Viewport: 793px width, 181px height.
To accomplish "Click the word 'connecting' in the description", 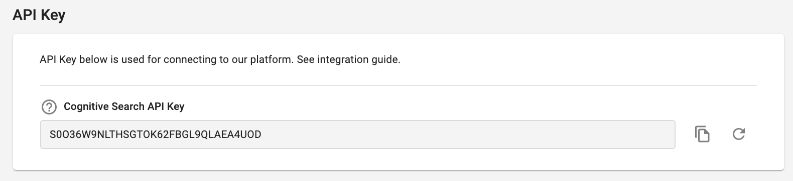I will [190, 59].
